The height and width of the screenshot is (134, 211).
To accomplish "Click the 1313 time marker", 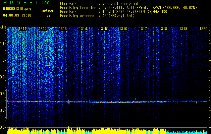I will click(x=63, y=29).
